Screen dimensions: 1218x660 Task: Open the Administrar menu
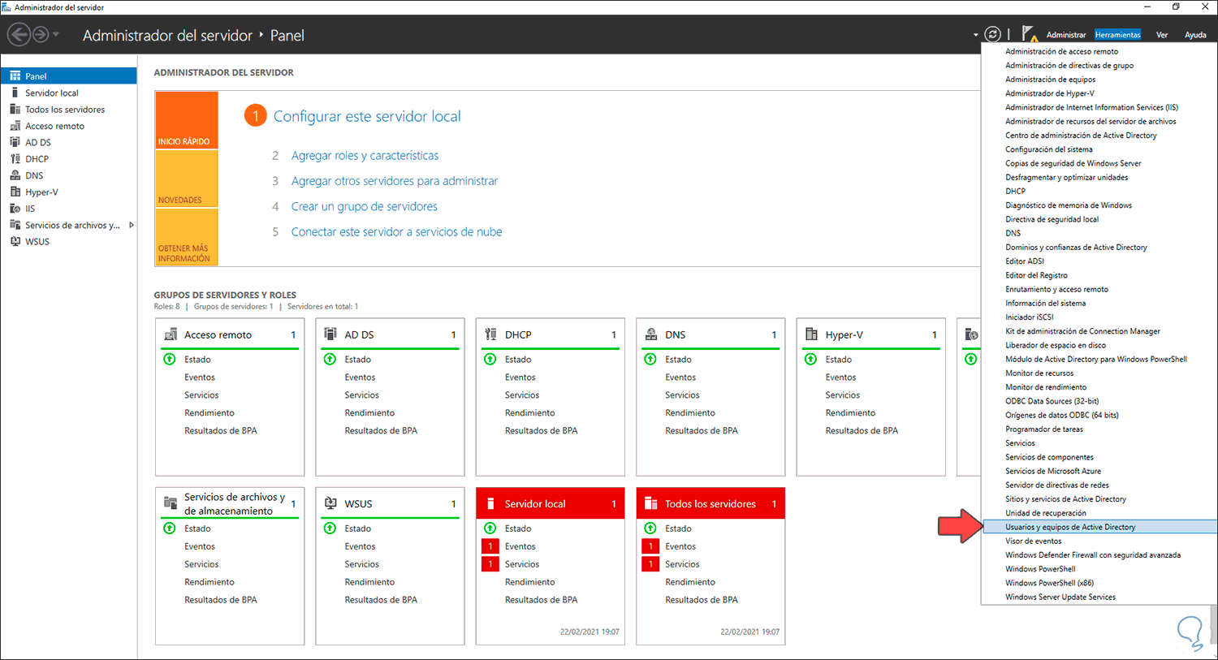coord(1065,35)
